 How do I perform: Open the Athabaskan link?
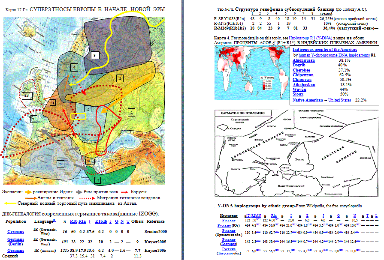click(304, 85)
